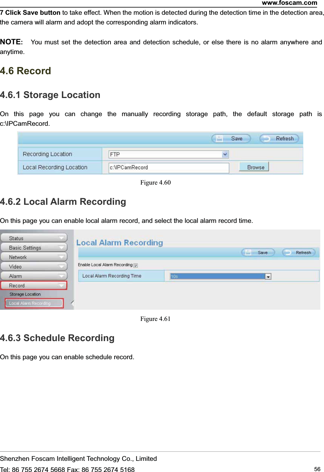Expand the Basic Settings menu

click(34, 248)
